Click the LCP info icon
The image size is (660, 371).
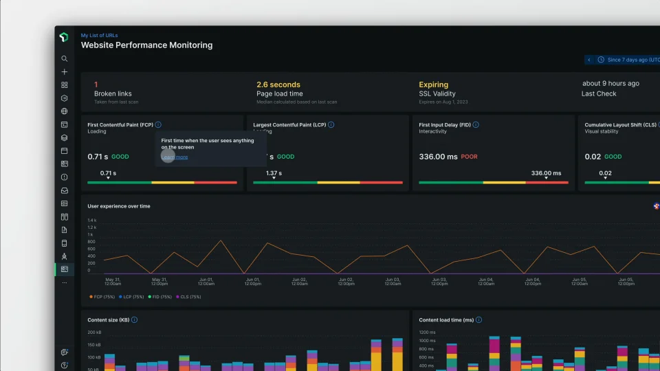(331, 124)
